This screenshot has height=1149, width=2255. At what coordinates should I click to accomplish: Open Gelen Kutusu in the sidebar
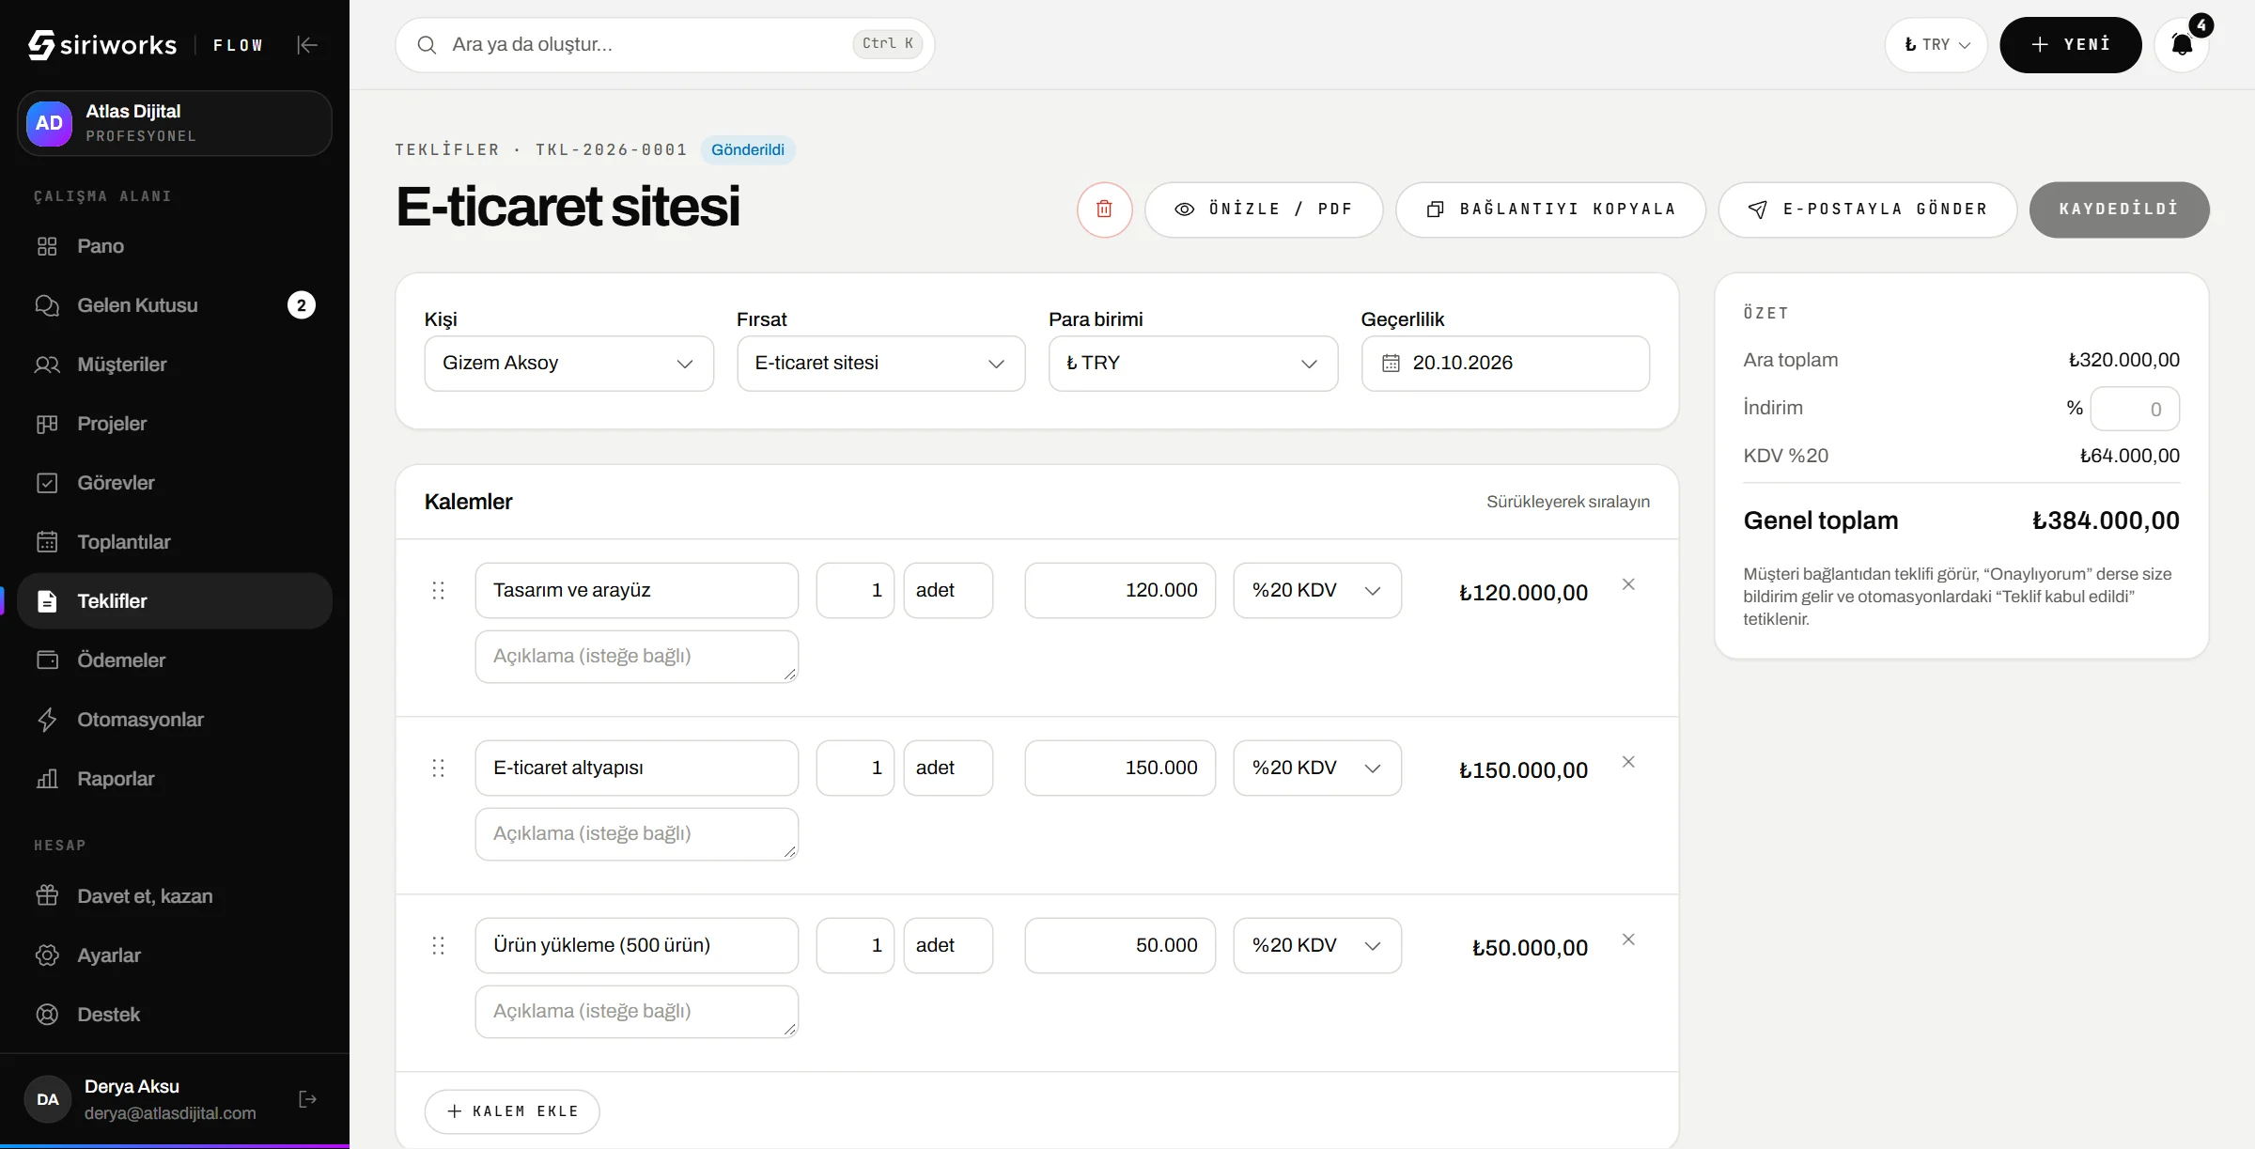click(x=175, y=305)
